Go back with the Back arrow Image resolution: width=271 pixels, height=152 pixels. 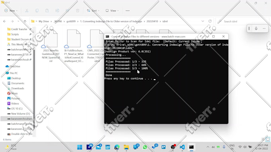[5, 21]
